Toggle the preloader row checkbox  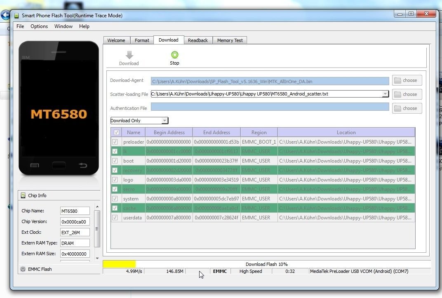click(x=115, y=142)
